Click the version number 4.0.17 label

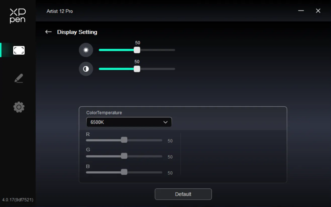point(18,200)
